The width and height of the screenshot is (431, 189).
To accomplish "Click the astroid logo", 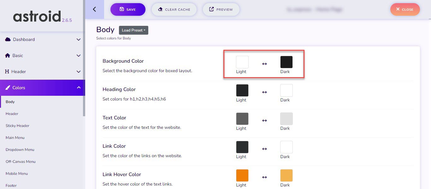I will coord(37,16).
